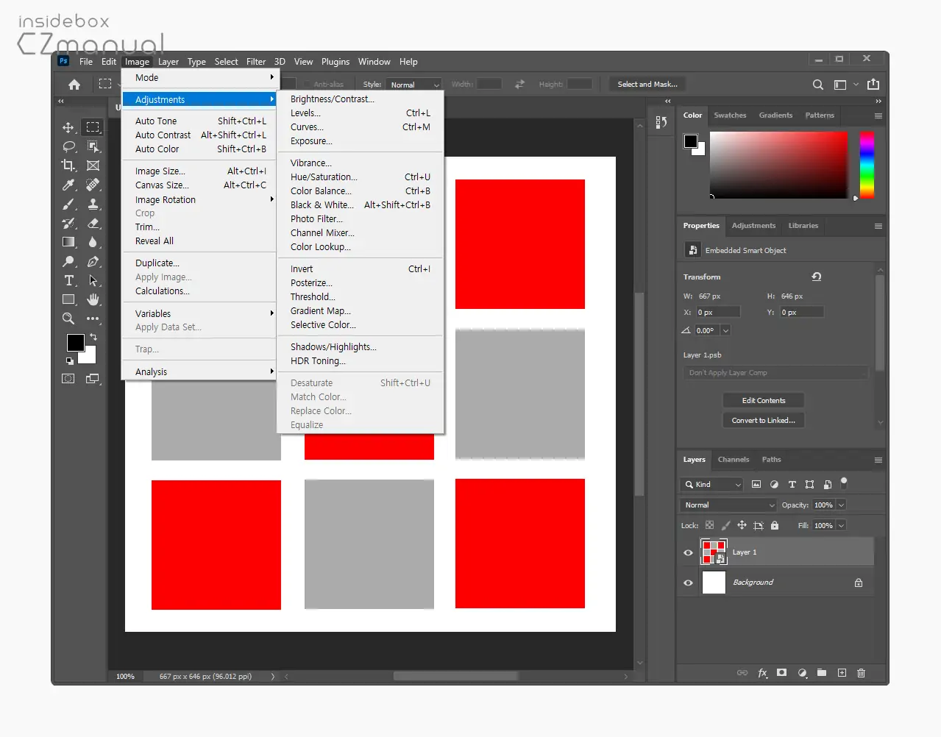This screenshot has height=737, width=941.
Task: Click the trash icon to delete the layer
Action: click(x=861, y=673)
